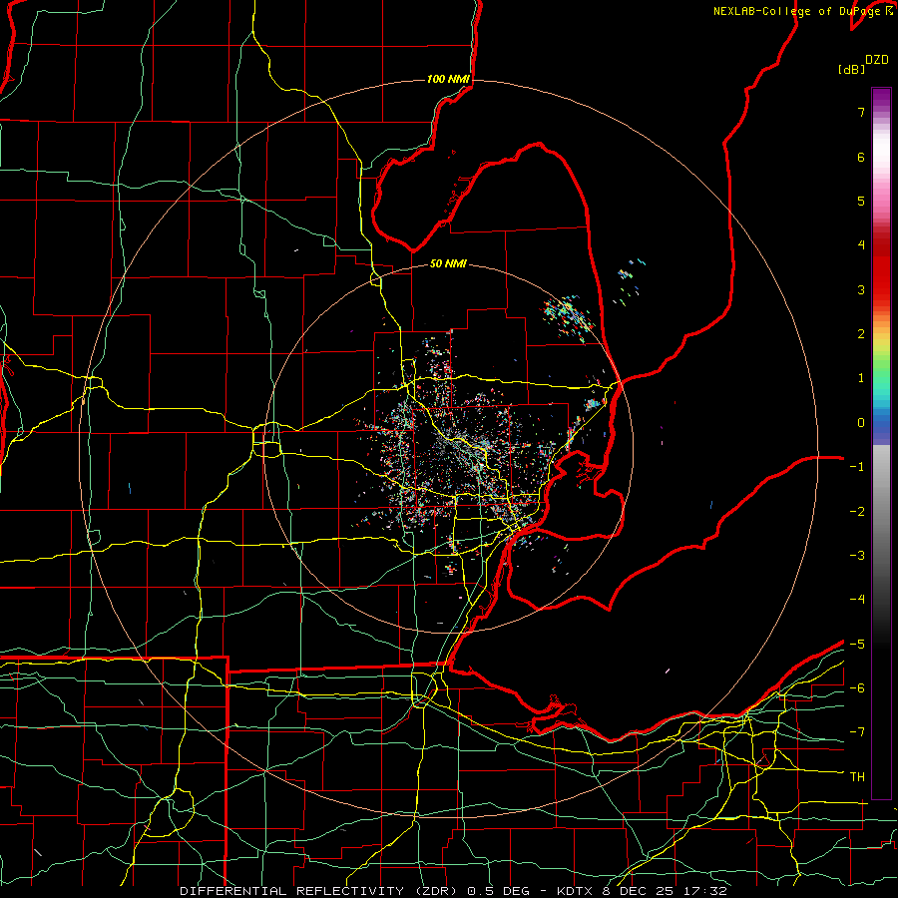Click the 5 dB value on color scale
Viewport: 898px width, 898px height.
[861, 201]
